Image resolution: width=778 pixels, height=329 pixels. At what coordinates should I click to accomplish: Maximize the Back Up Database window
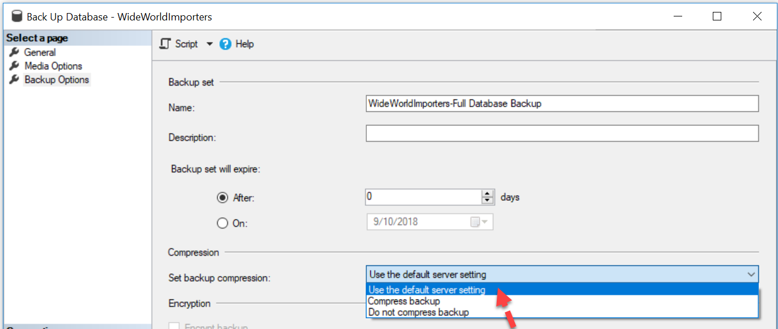(x=717, y=16)
